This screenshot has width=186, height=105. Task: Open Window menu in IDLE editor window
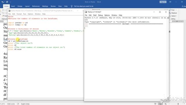coord(37,14)
